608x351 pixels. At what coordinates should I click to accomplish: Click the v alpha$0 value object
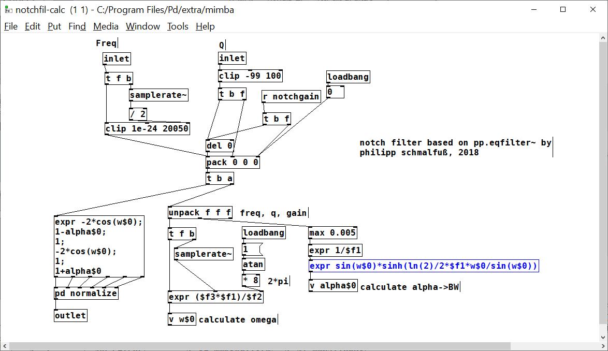[333, 286]
